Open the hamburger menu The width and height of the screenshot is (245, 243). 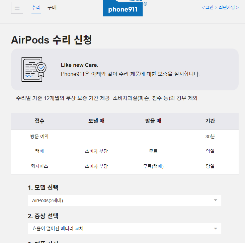pyautogui.click(x=17, y=8)
